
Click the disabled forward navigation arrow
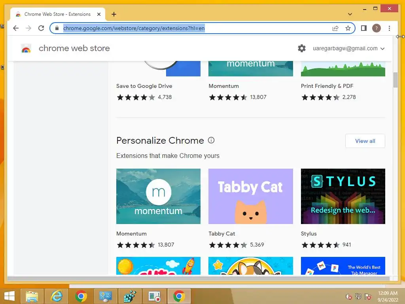click(28, 28)
